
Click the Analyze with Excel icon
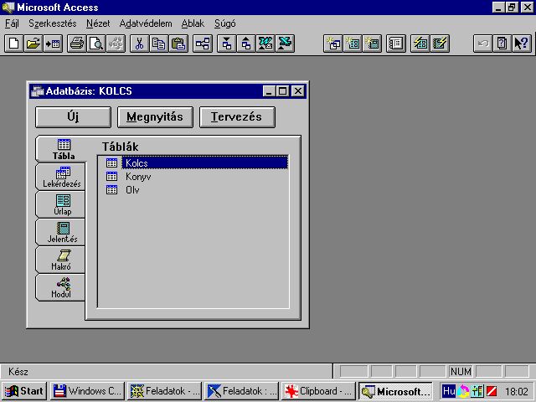[285, 44]
